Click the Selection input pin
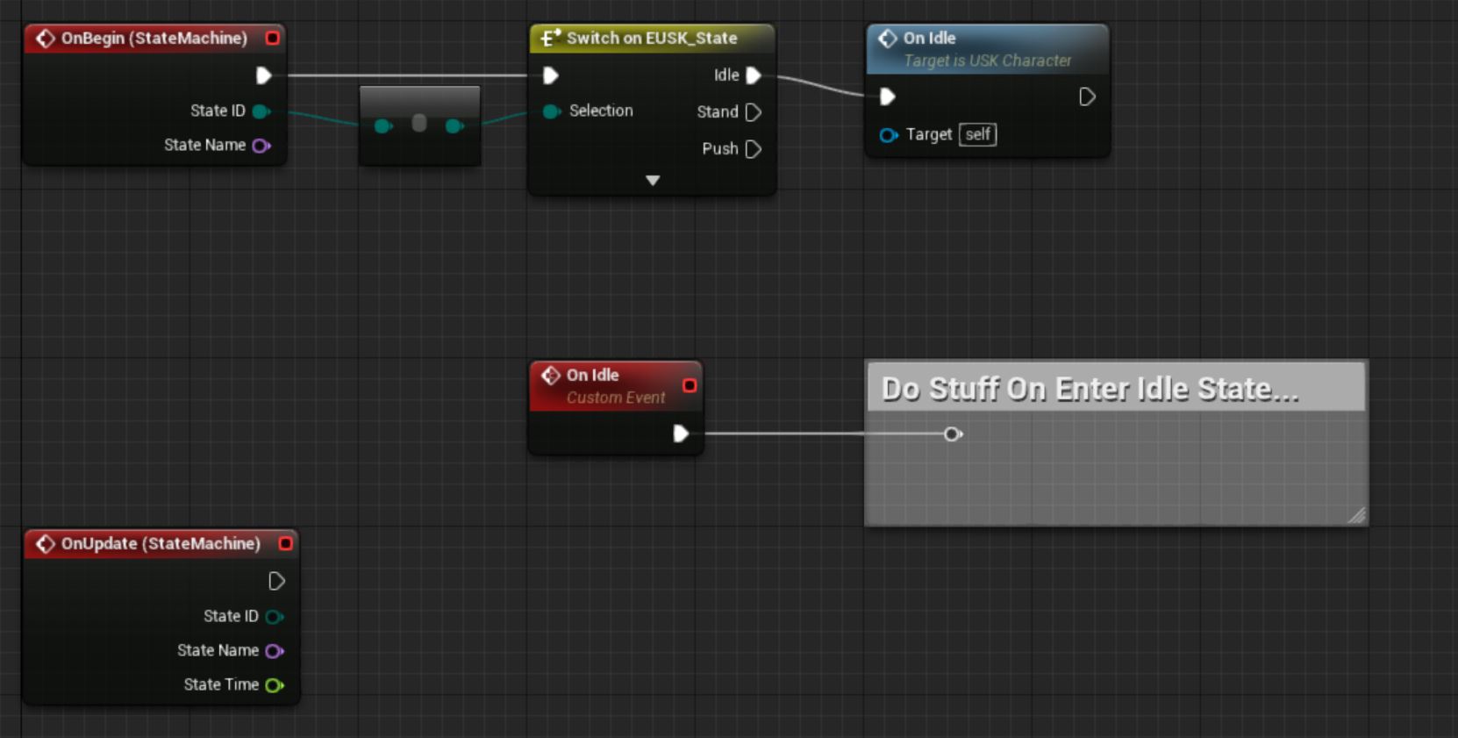 (x=551, y=111)
